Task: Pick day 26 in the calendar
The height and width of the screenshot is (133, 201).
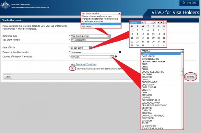Action: (x=153, y=42)
